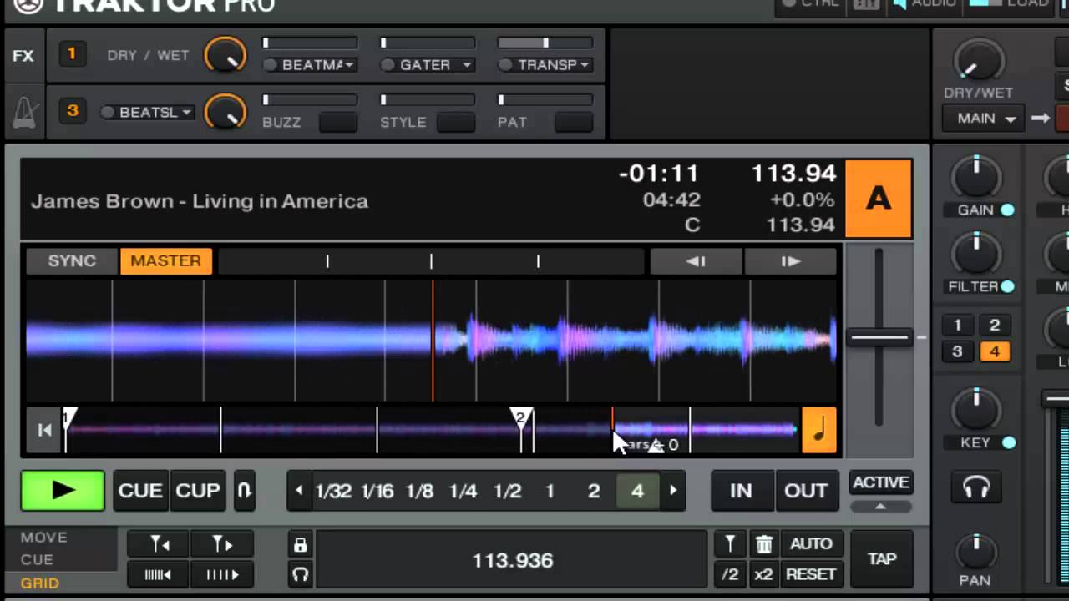Nudge tempo bend left arrow
The width and height of the screenshot is (1069, 601).
696,261
